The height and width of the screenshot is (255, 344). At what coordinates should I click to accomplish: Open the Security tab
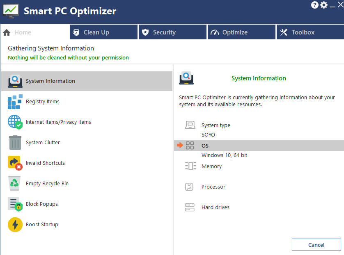click(x=173, y=32)
